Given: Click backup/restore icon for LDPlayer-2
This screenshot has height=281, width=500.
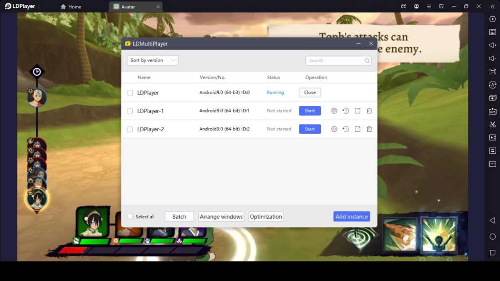Looking at the screenshot, I should pos(346,129).
